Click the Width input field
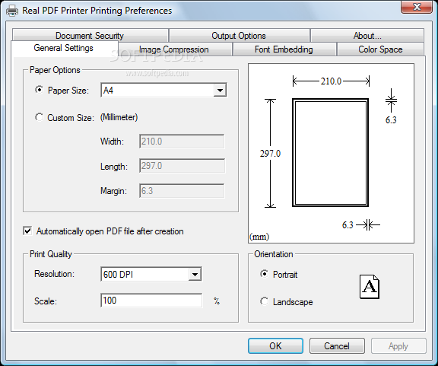 coord(182,142)
